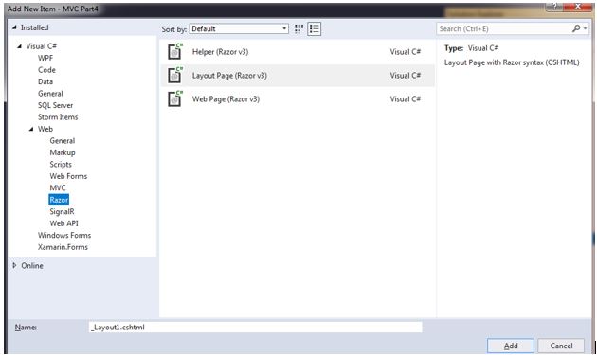Collapse the Web tree node
The image size is (597, 355).
[31, 130]
